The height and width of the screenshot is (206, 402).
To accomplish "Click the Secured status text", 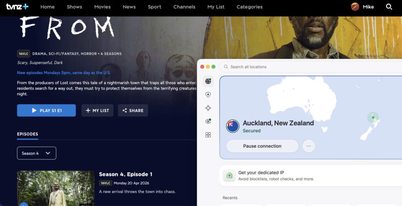I will 252,131.
